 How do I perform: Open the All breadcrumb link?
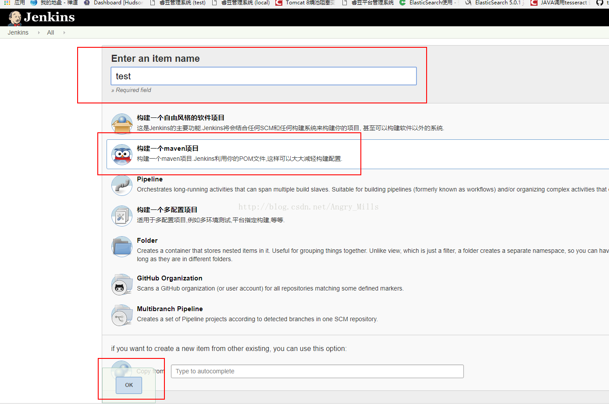pyautogui.click(x=50, y=32)
